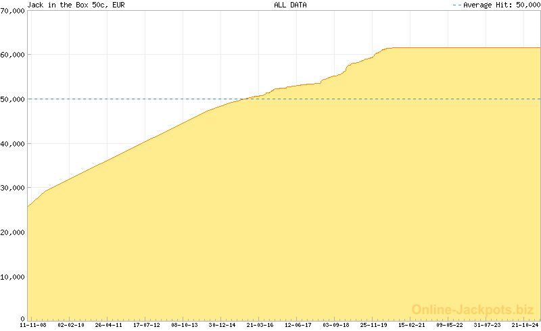The width and height of the screenshot is (541, 331).
Task: Click the 10,000 y-axis label
Action: click(13, 277)
